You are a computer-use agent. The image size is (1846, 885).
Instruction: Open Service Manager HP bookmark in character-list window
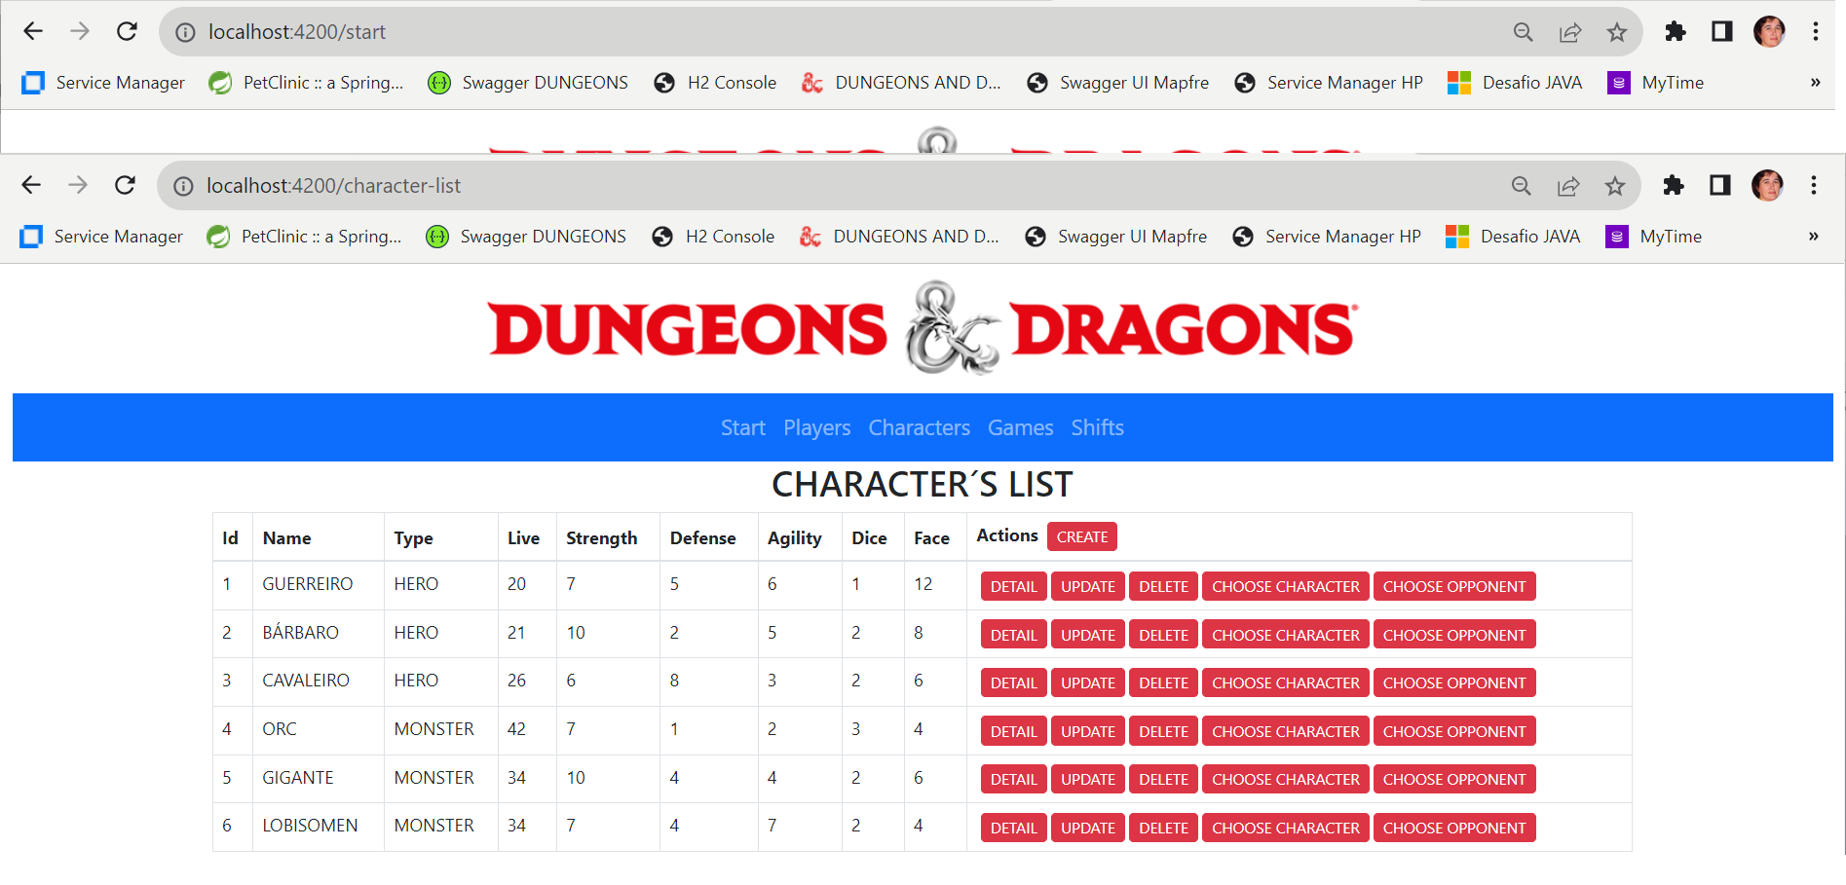pyautogui.click(x=1326, y=237)
